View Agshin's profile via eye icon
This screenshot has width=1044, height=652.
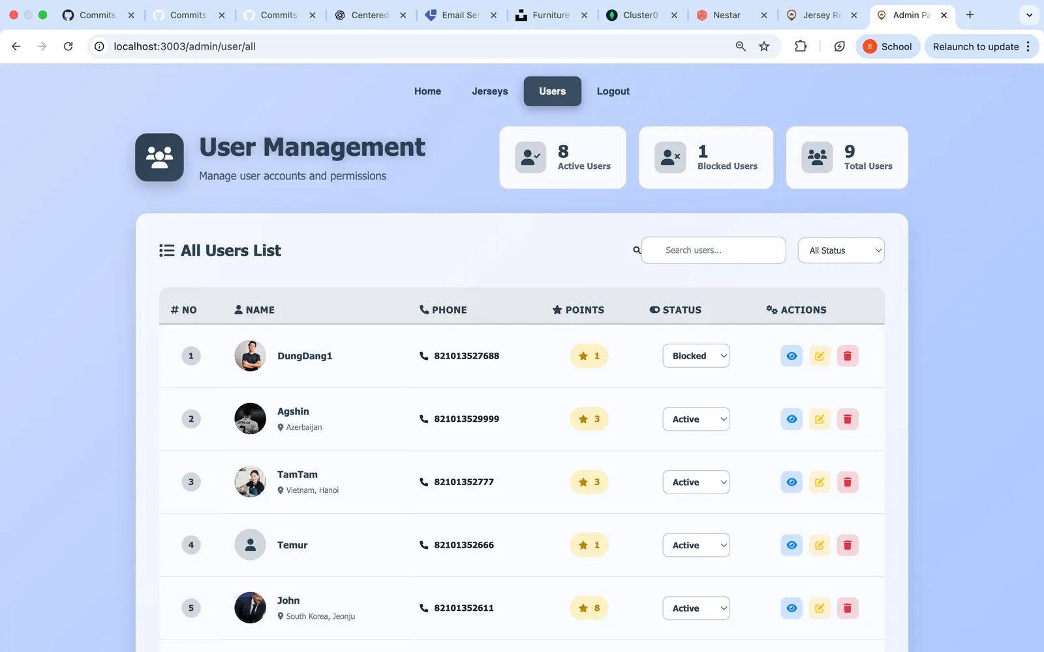[791, 419]
